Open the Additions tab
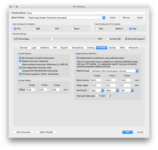Viewport: 158px width, 150px height. point(45,48)
